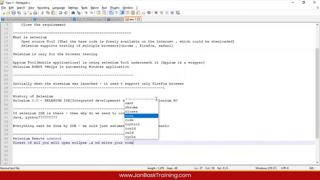Viewport: 320px width, 180px height.
Task: Print the document using toolbar icon
Action: [x=35, y=12]
